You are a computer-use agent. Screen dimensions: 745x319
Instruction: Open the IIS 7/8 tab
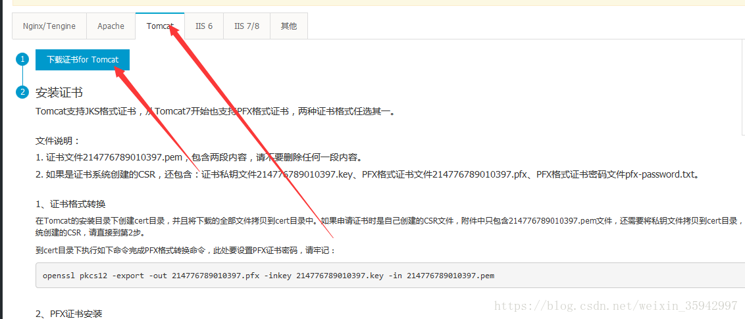247,26
